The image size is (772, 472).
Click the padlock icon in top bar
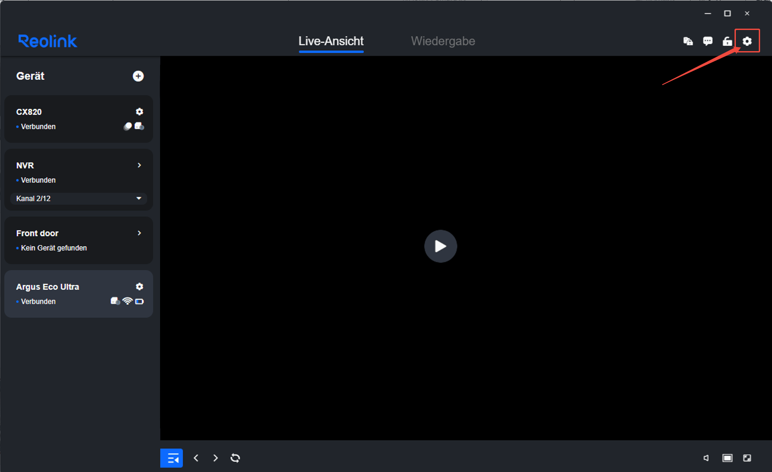[x=727, y=41]
